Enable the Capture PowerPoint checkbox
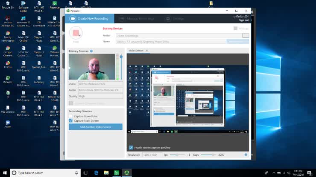The width and height of the screenshot is (316, 177). coord(71,116)
